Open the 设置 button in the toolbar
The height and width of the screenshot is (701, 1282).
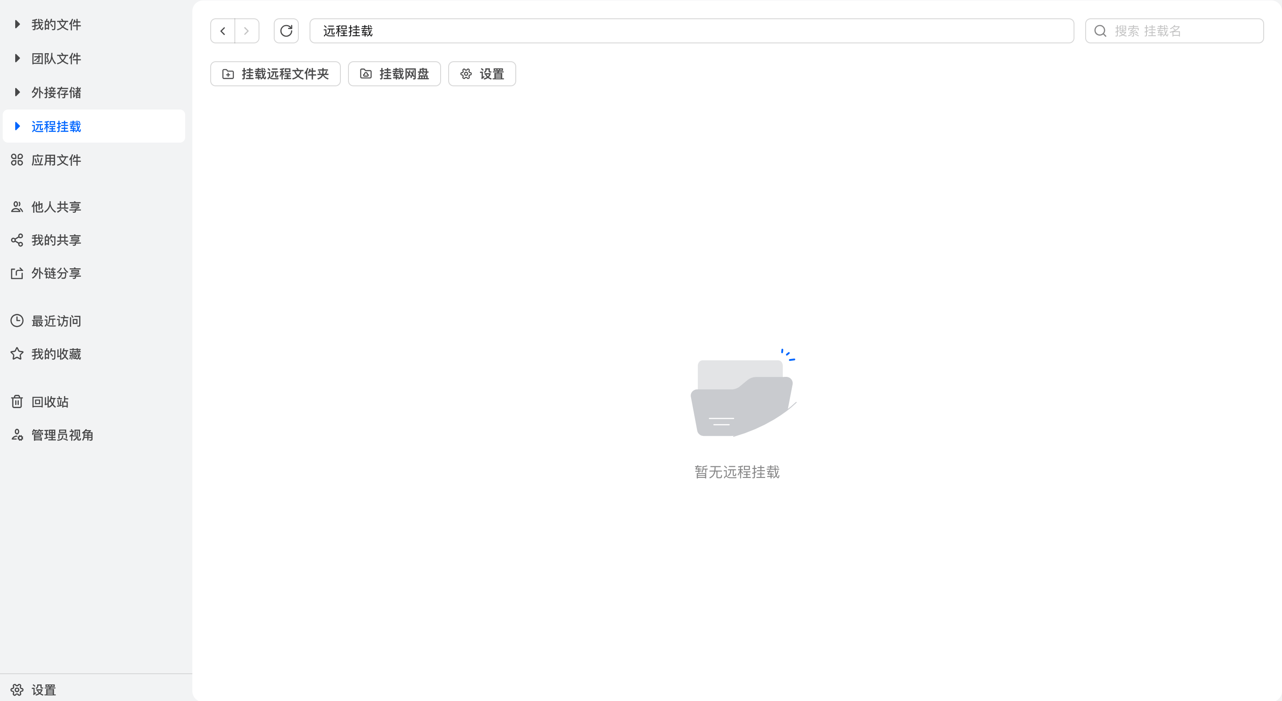point(482,74)
